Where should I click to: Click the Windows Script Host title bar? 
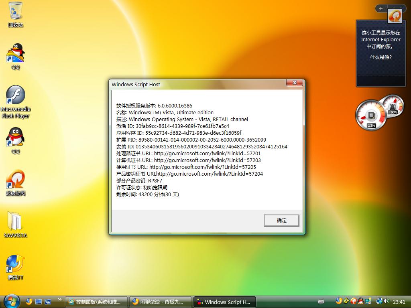point(198,84)
